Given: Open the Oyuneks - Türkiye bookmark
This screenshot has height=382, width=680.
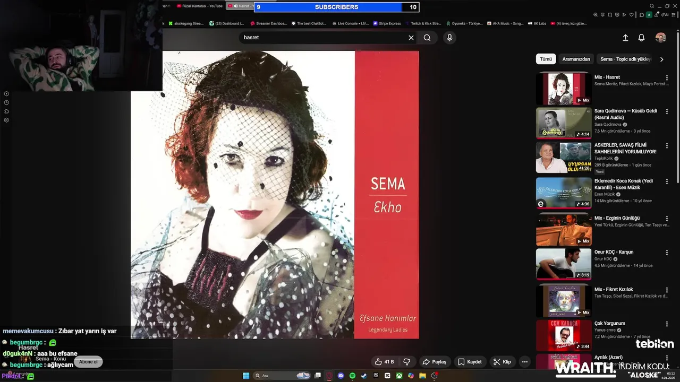Looking at the screenshot, I should (464, 23).
